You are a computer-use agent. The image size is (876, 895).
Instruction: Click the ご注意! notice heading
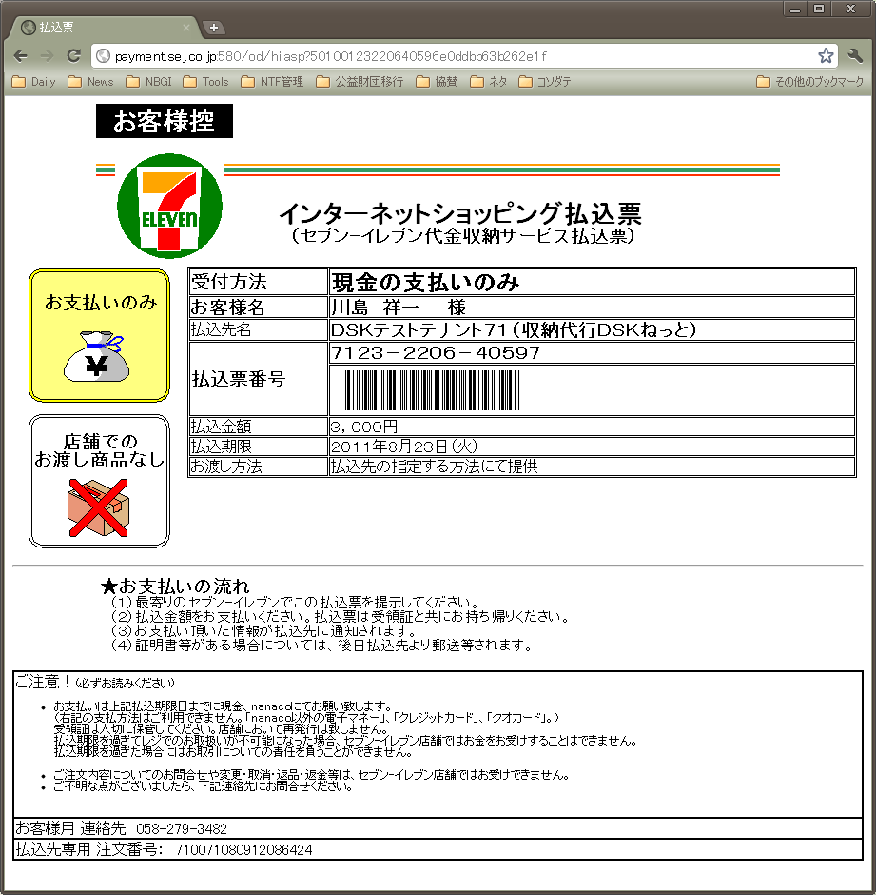coord(95,682)
